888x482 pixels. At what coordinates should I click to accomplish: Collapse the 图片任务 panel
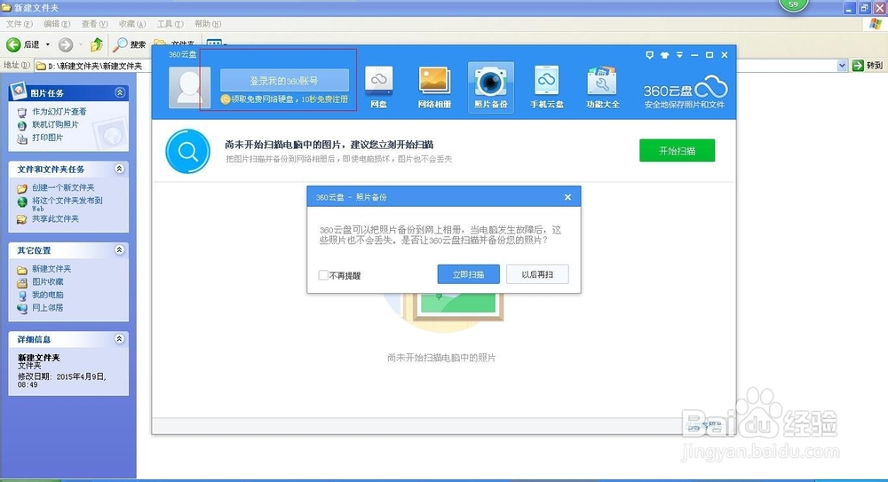pos(120,92)
